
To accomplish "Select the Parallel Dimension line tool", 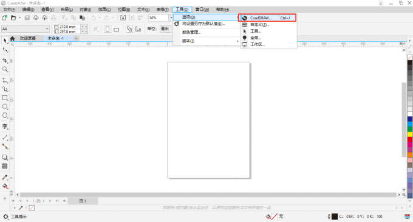I will [5, 138].
